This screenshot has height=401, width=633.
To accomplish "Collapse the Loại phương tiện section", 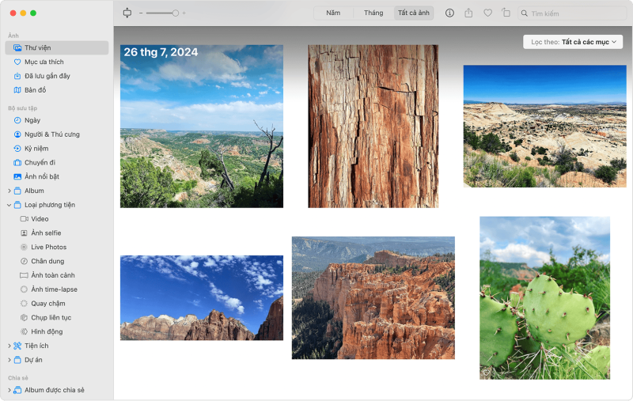I will coord(9,205).
